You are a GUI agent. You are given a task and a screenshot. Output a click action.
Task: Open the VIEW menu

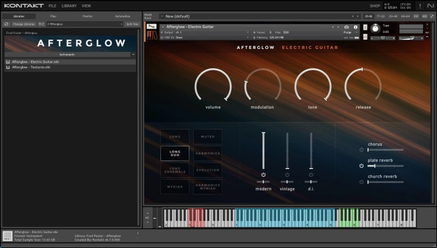click(x=86, y=6)
